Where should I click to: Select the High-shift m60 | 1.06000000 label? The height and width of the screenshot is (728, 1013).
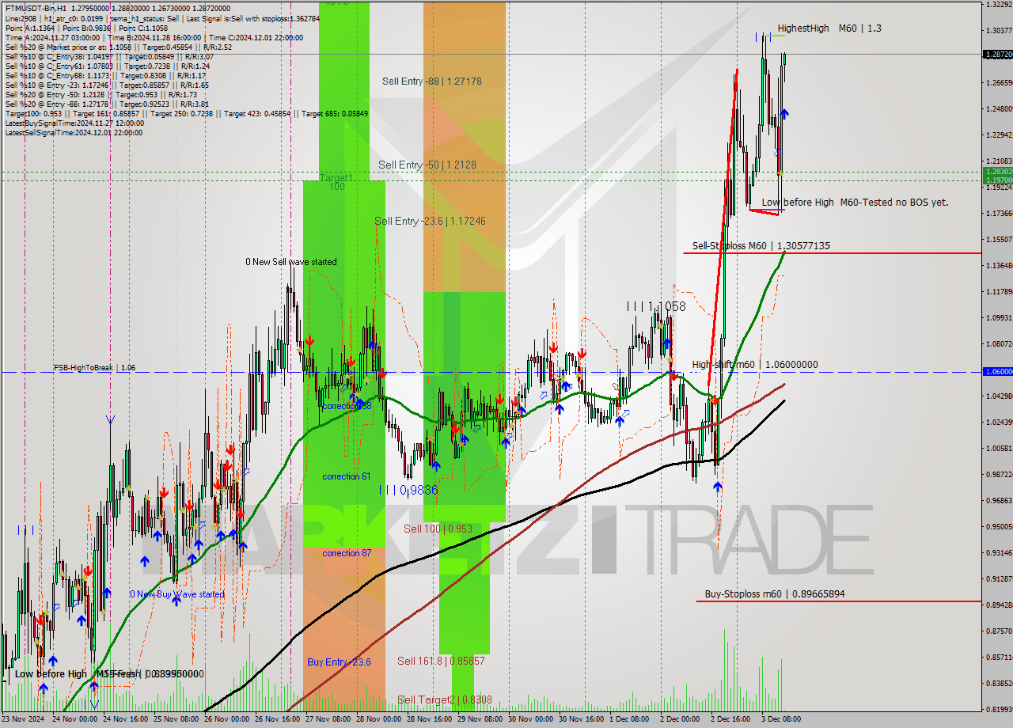coord(754,365)
